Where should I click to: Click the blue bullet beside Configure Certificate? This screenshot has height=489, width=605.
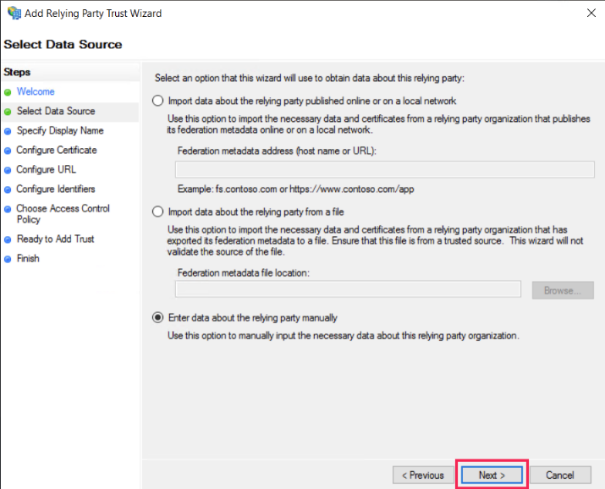pos(8,151)
